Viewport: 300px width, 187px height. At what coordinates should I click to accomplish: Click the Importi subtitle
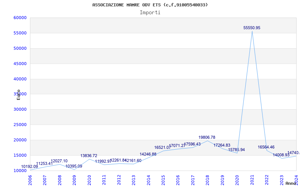click(x=150, y=13)
